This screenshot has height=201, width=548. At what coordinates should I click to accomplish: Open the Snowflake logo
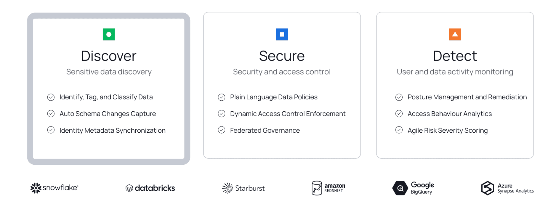(x=54, y=188)
